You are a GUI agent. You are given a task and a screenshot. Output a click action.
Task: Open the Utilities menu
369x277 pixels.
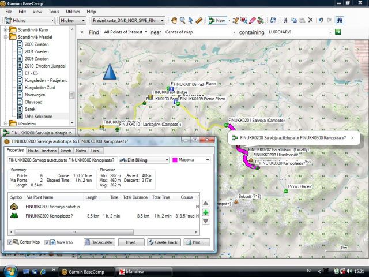click(73, 11)
